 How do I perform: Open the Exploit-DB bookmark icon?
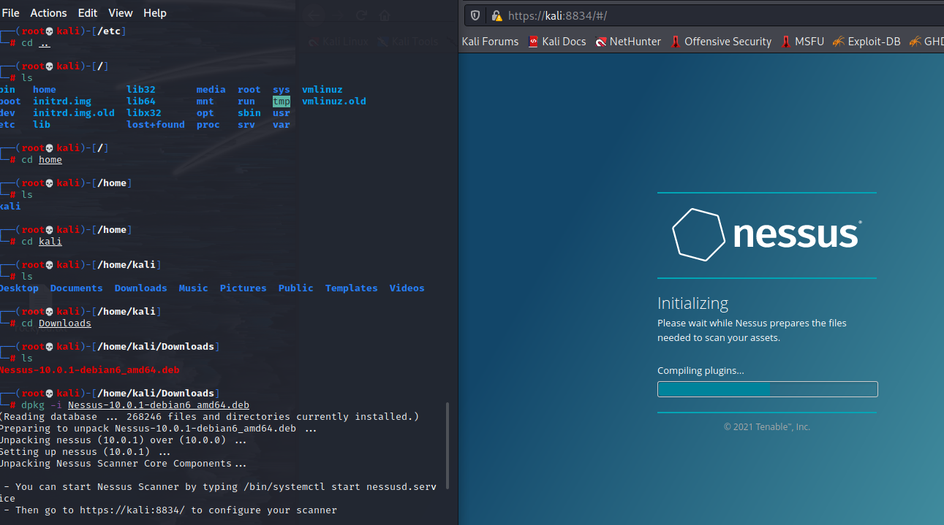[839, 42]
